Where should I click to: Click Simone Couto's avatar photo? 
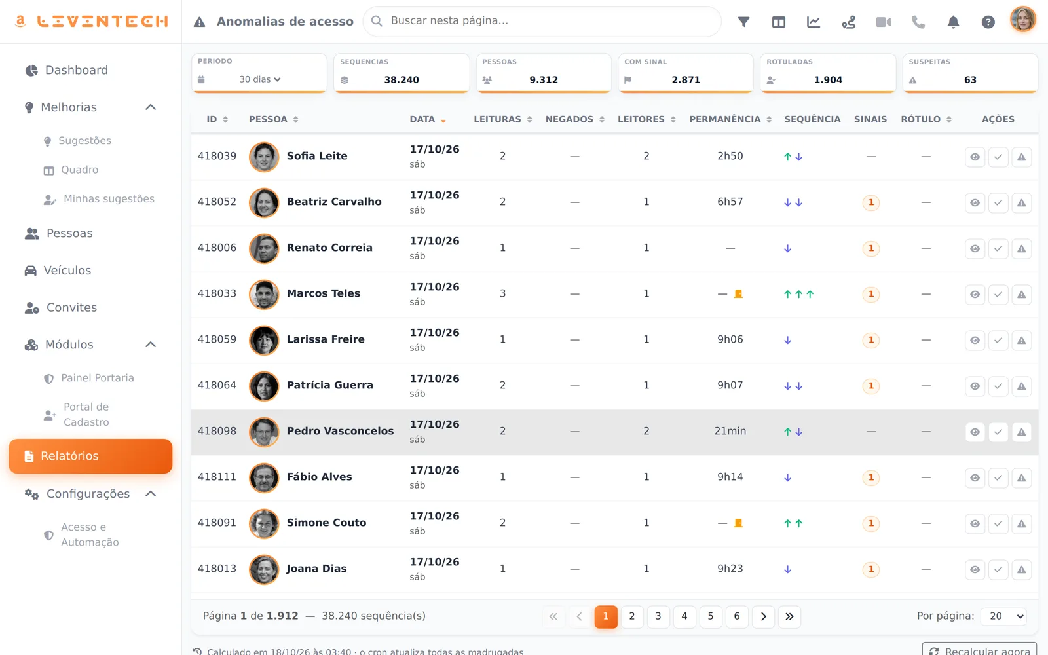(264, 523)
